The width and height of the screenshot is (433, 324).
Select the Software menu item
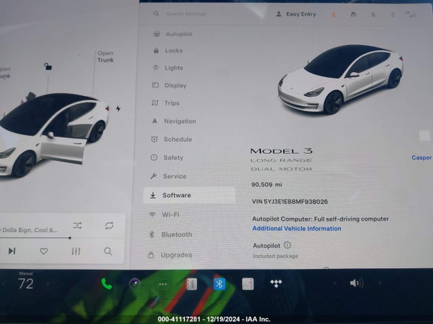[189, 195]
